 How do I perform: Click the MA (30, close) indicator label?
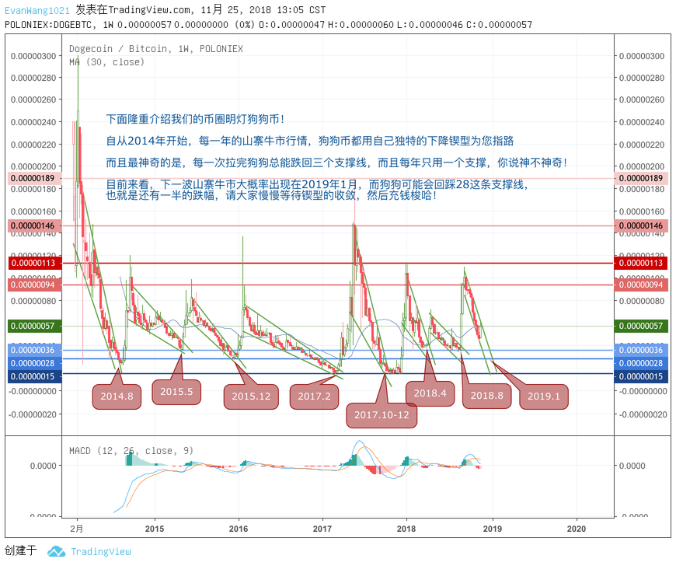point(107,62)
